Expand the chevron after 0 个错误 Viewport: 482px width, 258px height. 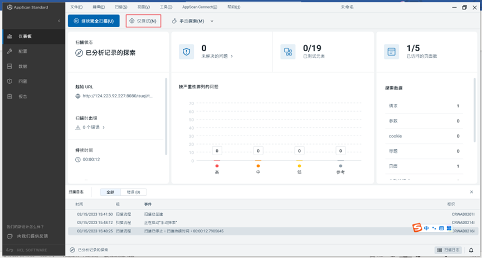coord(104,127)
